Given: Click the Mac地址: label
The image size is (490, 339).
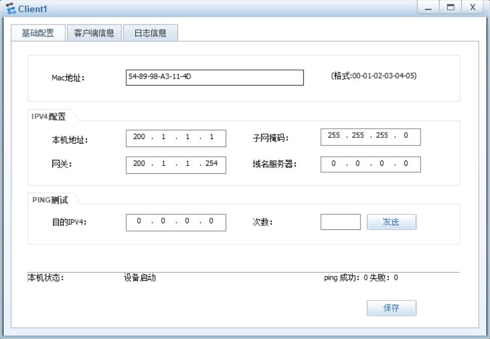Looking at the screenshot, I should 68,78.
